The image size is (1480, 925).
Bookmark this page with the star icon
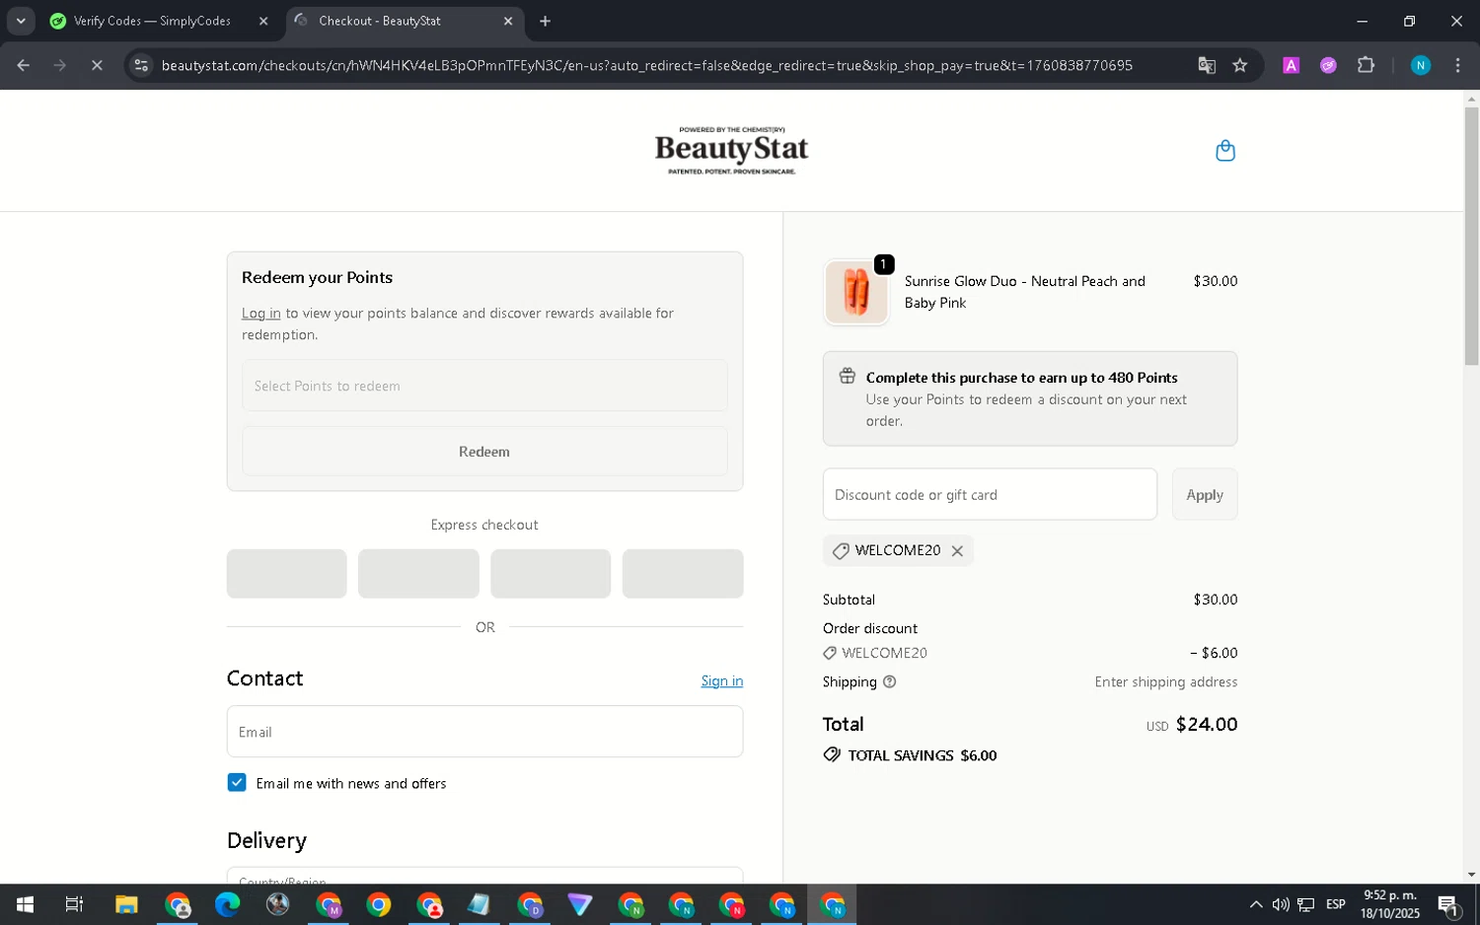tap(1240, 65)
